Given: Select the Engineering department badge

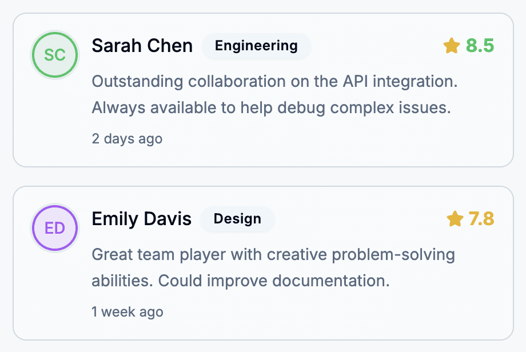Looking at the screenshot, I should 256,46.
